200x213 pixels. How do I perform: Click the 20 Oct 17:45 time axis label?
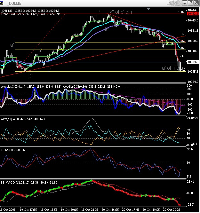tap(131, 209)
